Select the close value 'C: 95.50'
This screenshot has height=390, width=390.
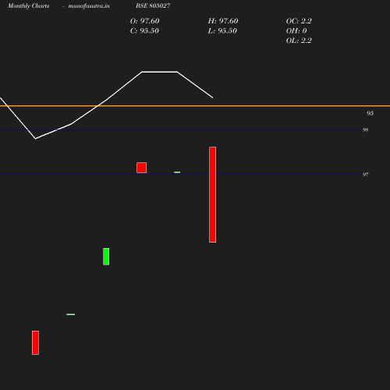[144, 30]
